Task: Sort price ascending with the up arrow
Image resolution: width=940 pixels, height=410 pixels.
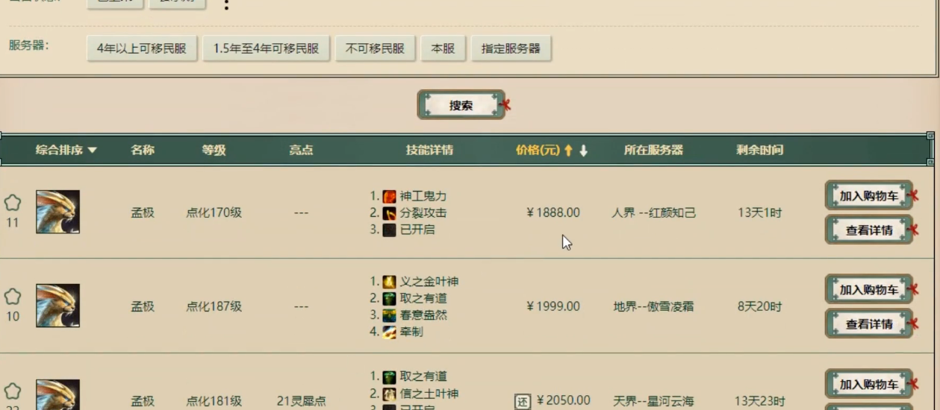Action: pyautogui.click(x=568, y=151)
